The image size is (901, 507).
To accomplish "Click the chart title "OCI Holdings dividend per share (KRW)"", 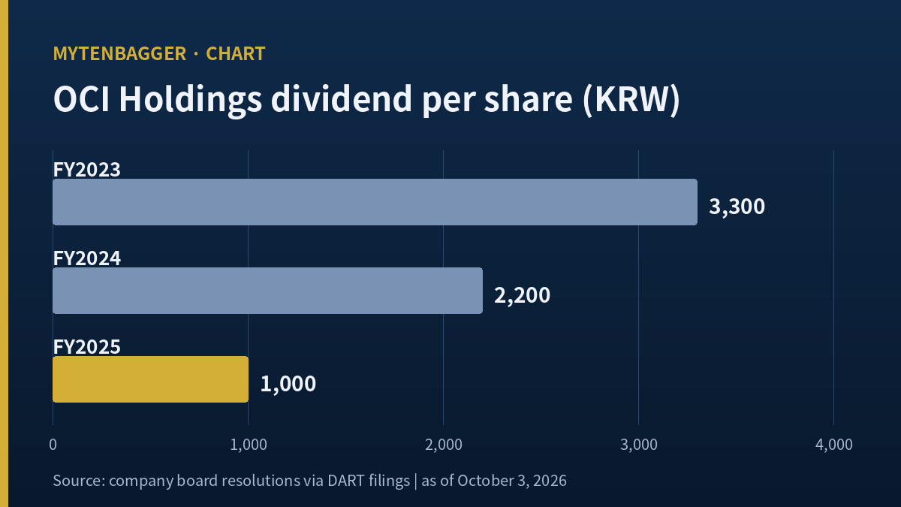I will click(366, 100).
